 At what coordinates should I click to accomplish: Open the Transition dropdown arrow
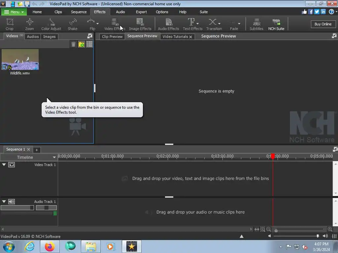tap(219, 23)
